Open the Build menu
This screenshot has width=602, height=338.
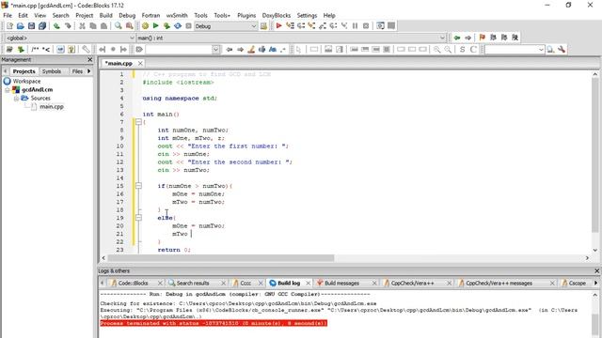[x=105, y=15]
